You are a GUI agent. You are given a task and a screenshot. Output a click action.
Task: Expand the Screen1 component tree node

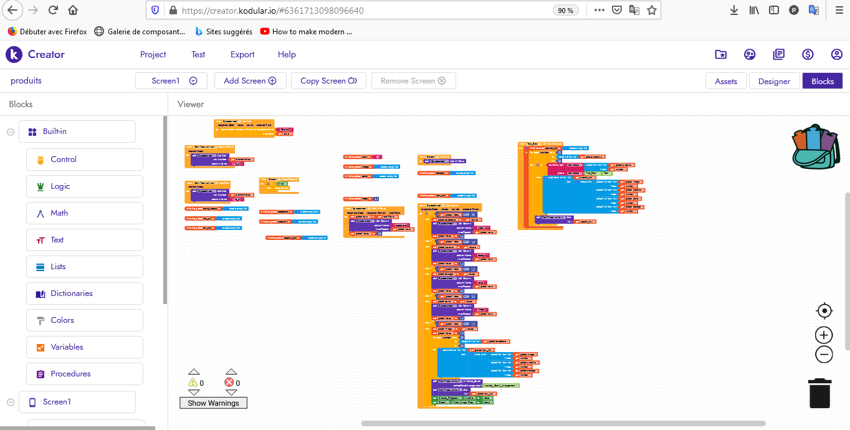click(10, 402)
